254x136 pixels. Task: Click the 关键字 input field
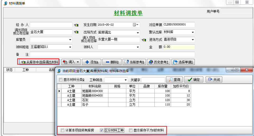click(153, 80)
